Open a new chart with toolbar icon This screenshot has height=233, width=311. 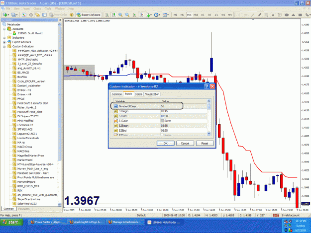click(x=4, y=15)
